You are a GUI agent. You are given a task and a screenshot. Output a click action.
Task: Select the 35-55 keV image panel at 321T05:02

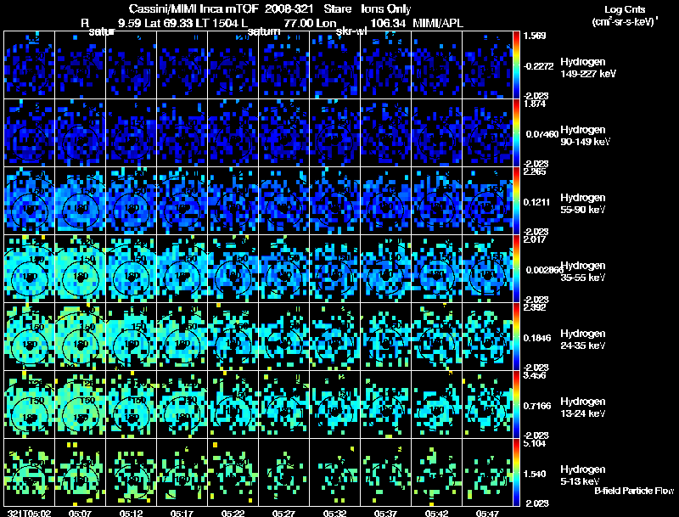click(30, 269)
